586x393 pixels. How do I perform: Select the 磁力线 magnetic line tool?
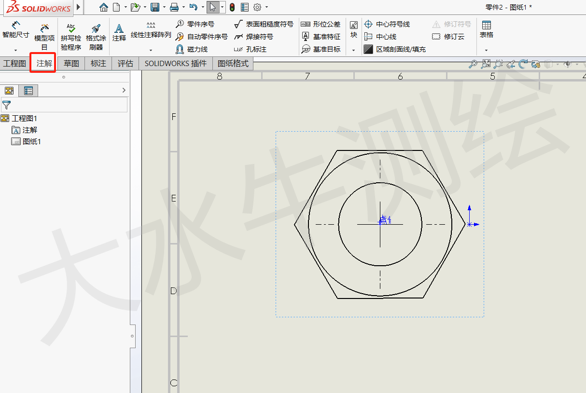pyautogui.click(x=192, y=49)
